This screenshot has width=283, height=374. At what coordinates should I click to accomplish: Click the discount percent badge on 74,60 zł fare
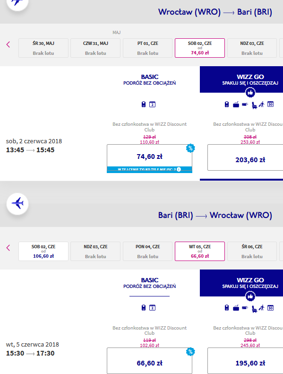pyautogui.click(x=190, y=148)
